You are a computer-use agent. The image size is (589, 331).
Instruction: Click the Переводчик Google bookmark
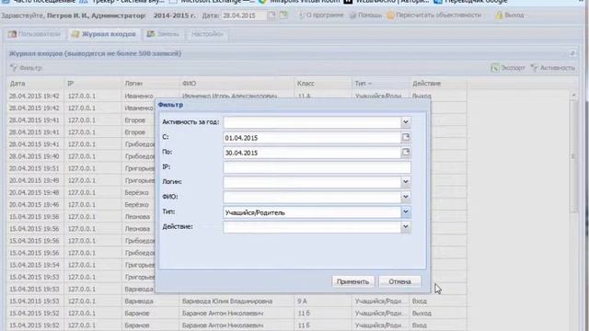[x=470, y=2]
